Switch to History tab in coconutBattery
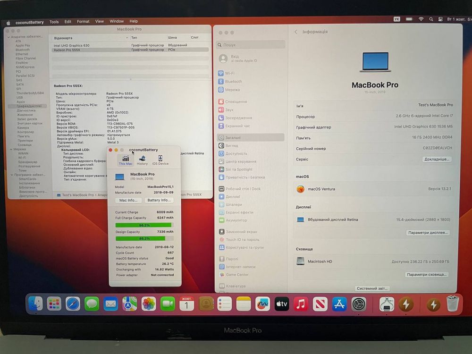 (x=142, y=160)
